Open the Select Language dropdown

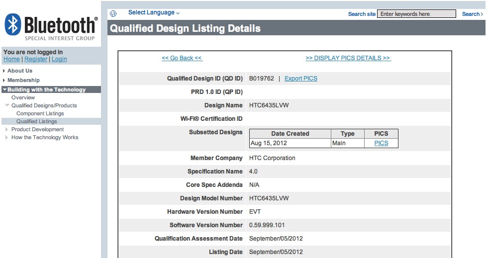(x=154, y=12)
